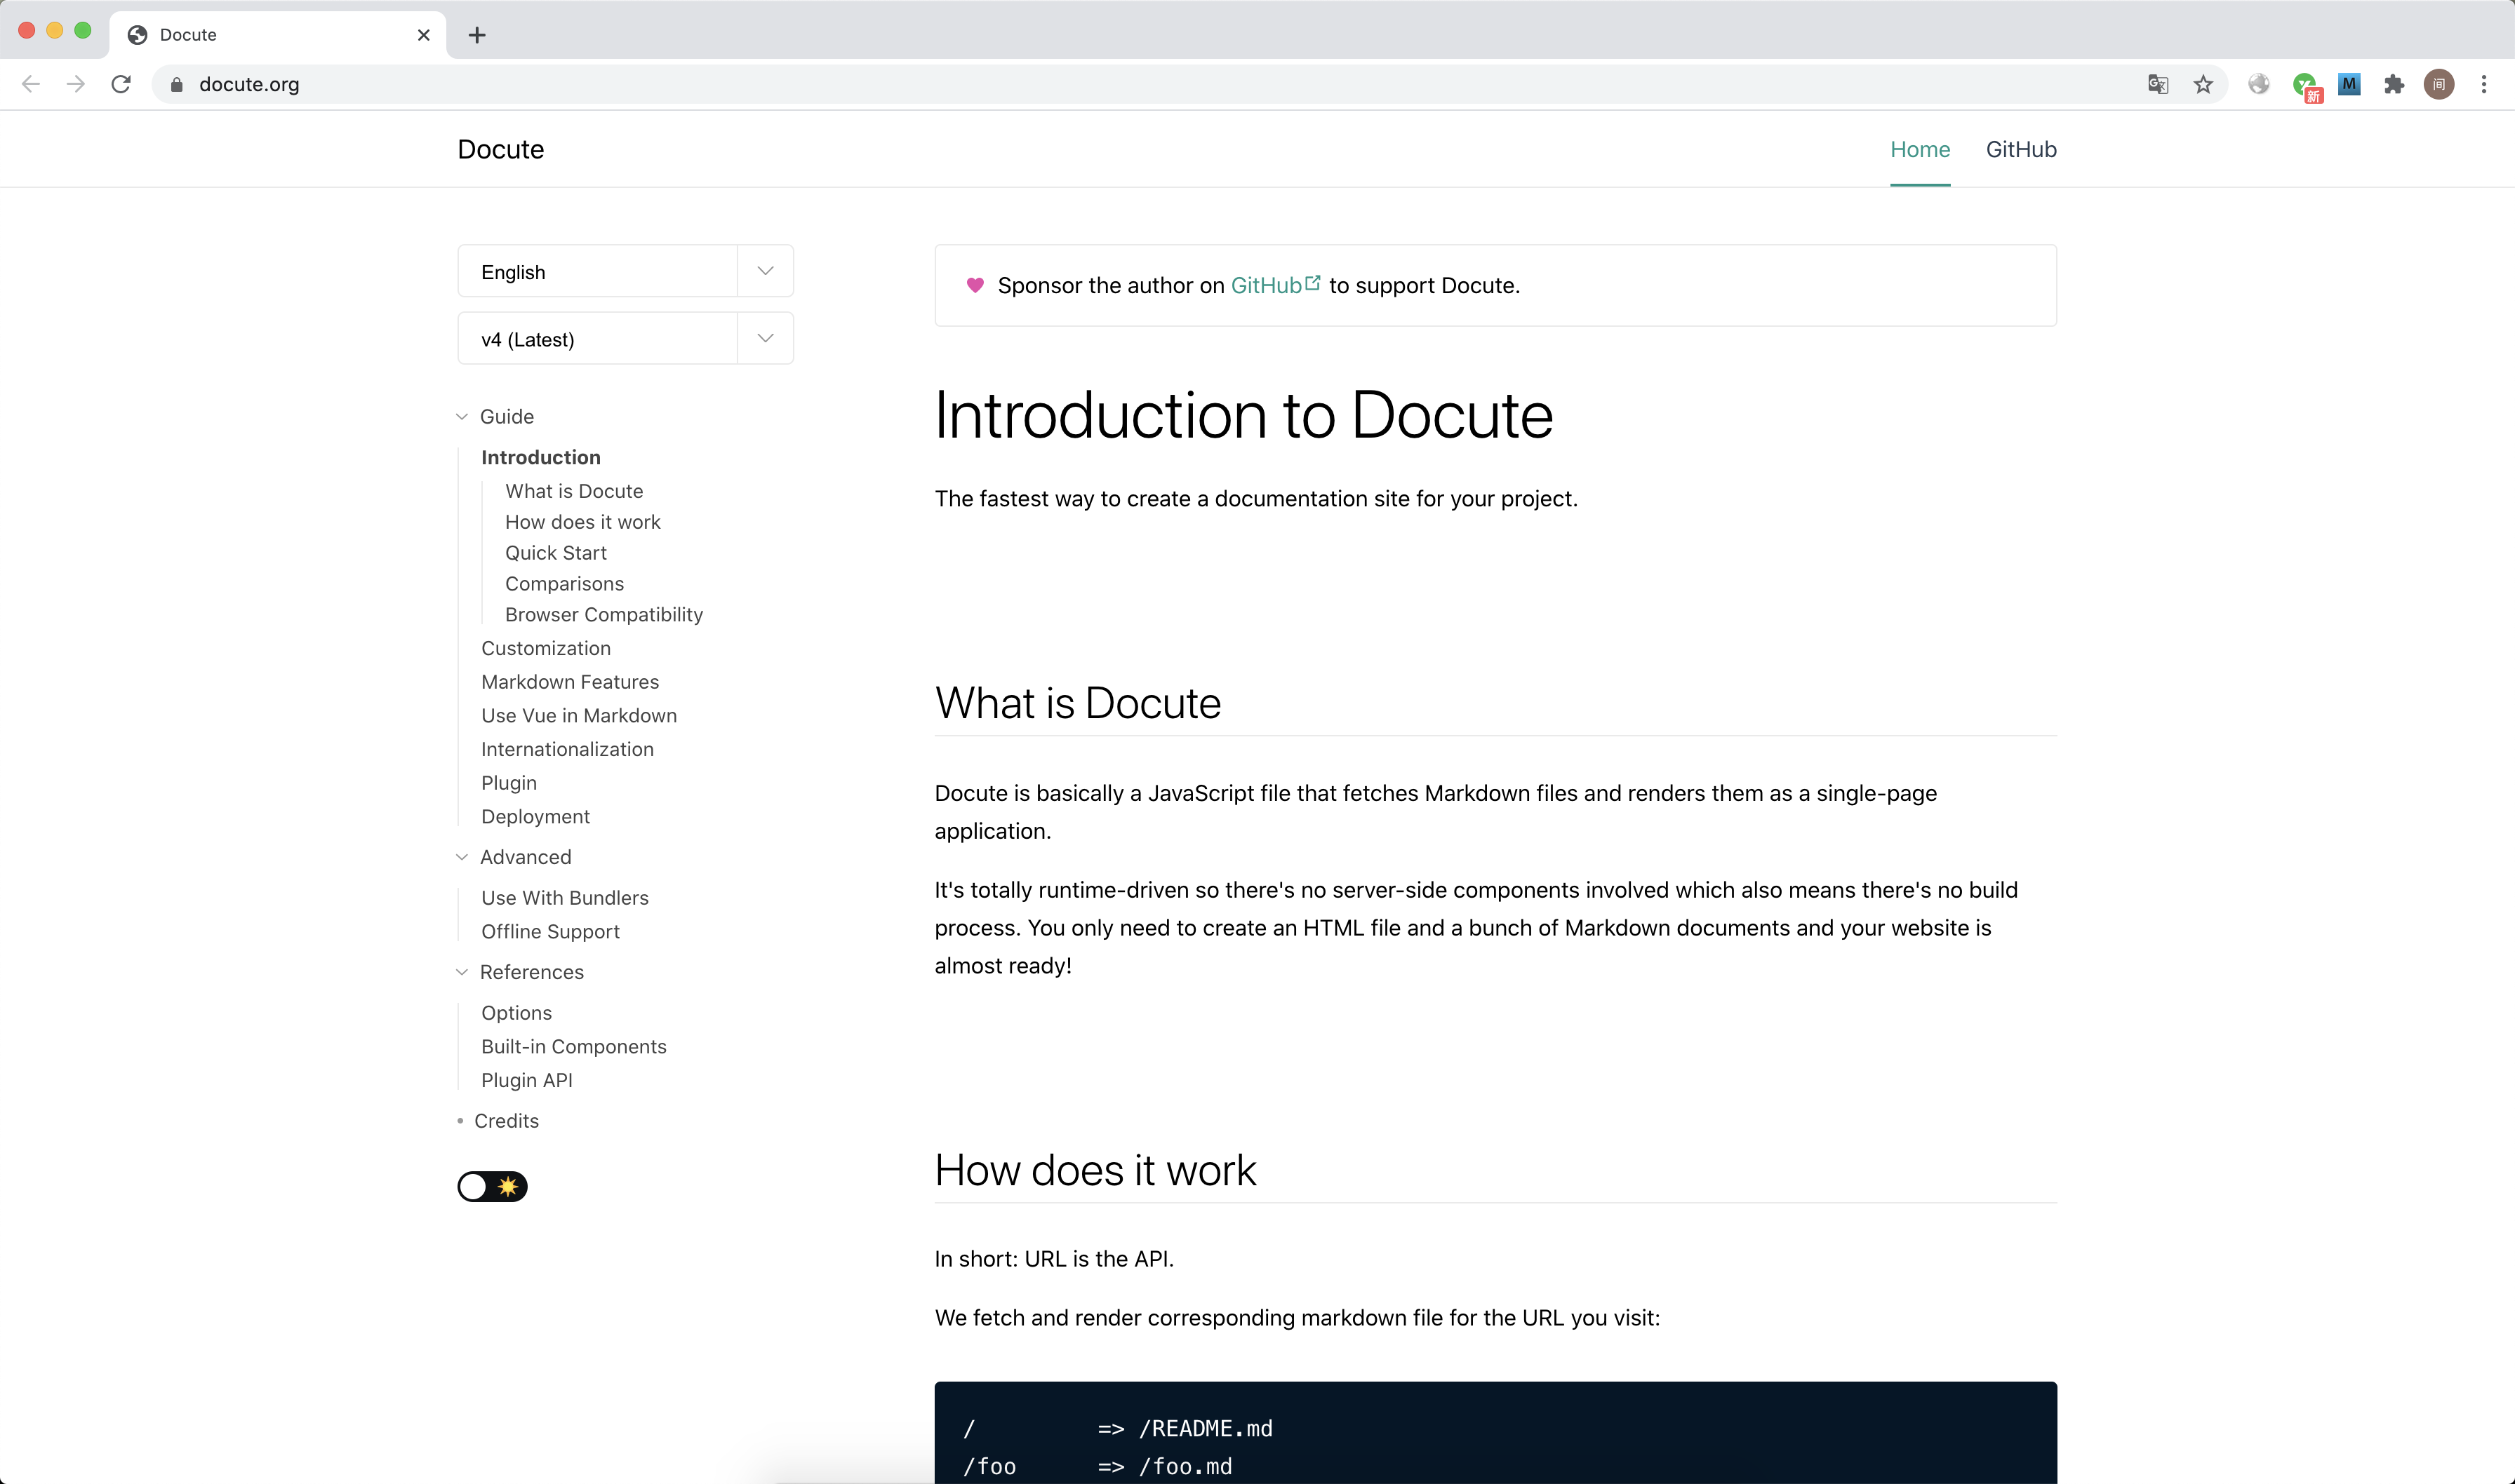Open a new tab with plus icon
The image size is (2515, 1484).
[477, 35]
